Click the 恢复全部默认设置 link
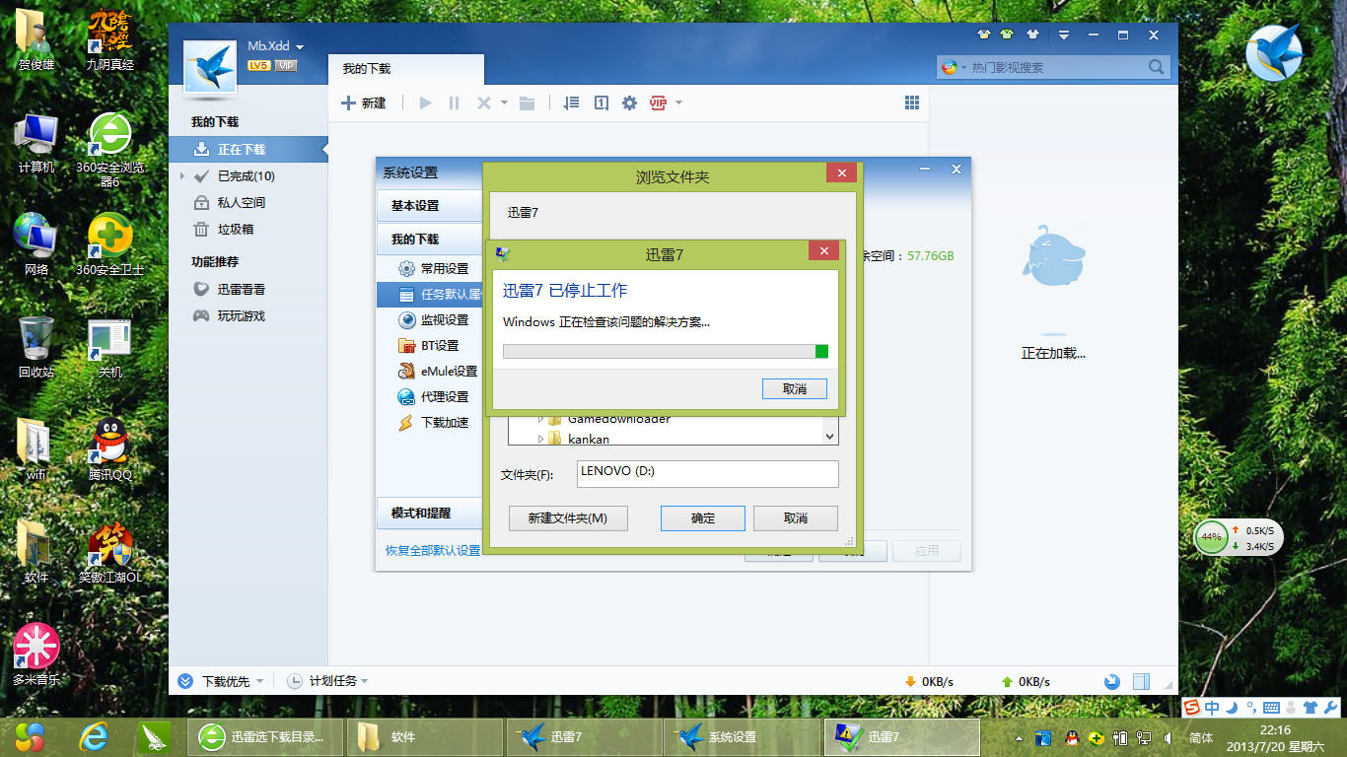1347x757 pixels. tap(433, 550)
